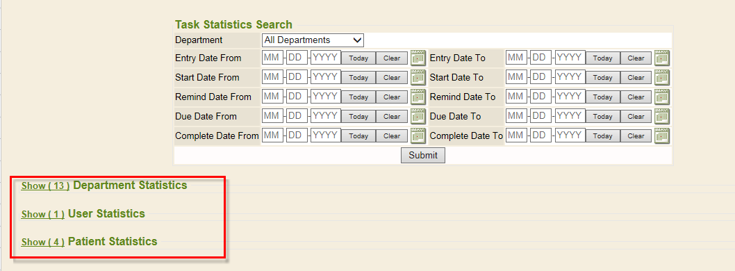Screen dimensions: 735x271
Task: Open calendar icon for Entry Date To
Action: point(662,58)
